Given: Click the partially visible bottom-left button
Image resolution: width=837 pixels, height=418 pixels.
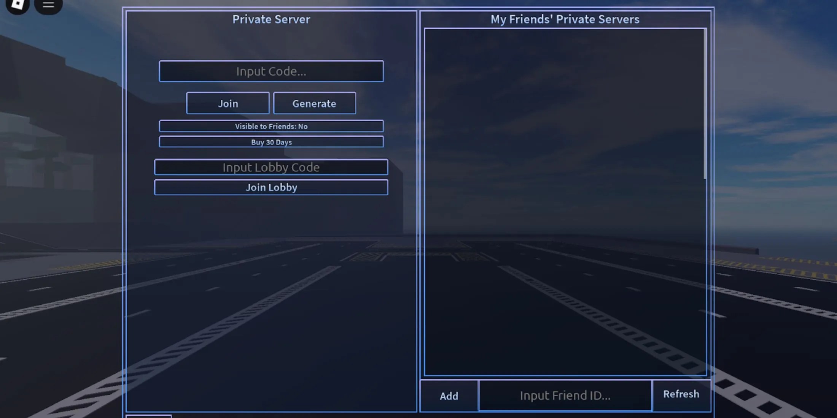Looking at the screenshot, I should tap(148, 416).
